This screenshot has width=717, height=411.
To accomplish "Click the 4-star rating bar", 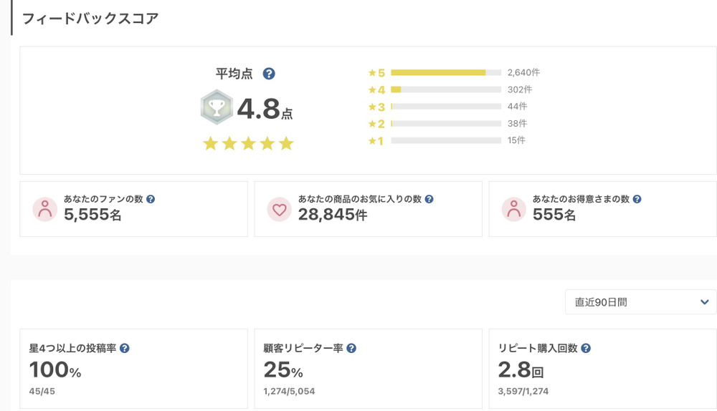I will tap(445, 90).
